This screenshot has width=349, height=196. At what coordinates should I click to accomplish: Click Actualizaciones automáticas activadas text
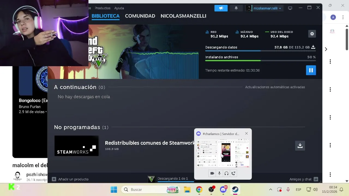275,87
